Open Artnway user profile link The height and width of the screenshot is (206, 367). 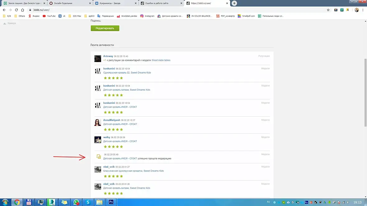click(108, 56)
